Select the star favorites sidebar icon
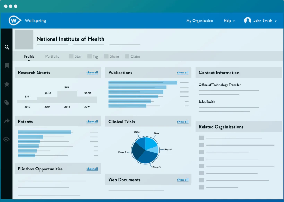 (7, 84)
